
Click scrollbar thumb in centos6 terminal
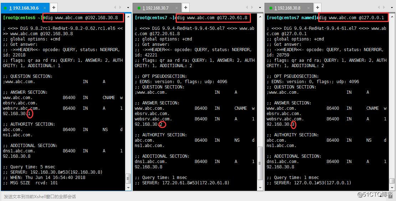pos(128,179)
